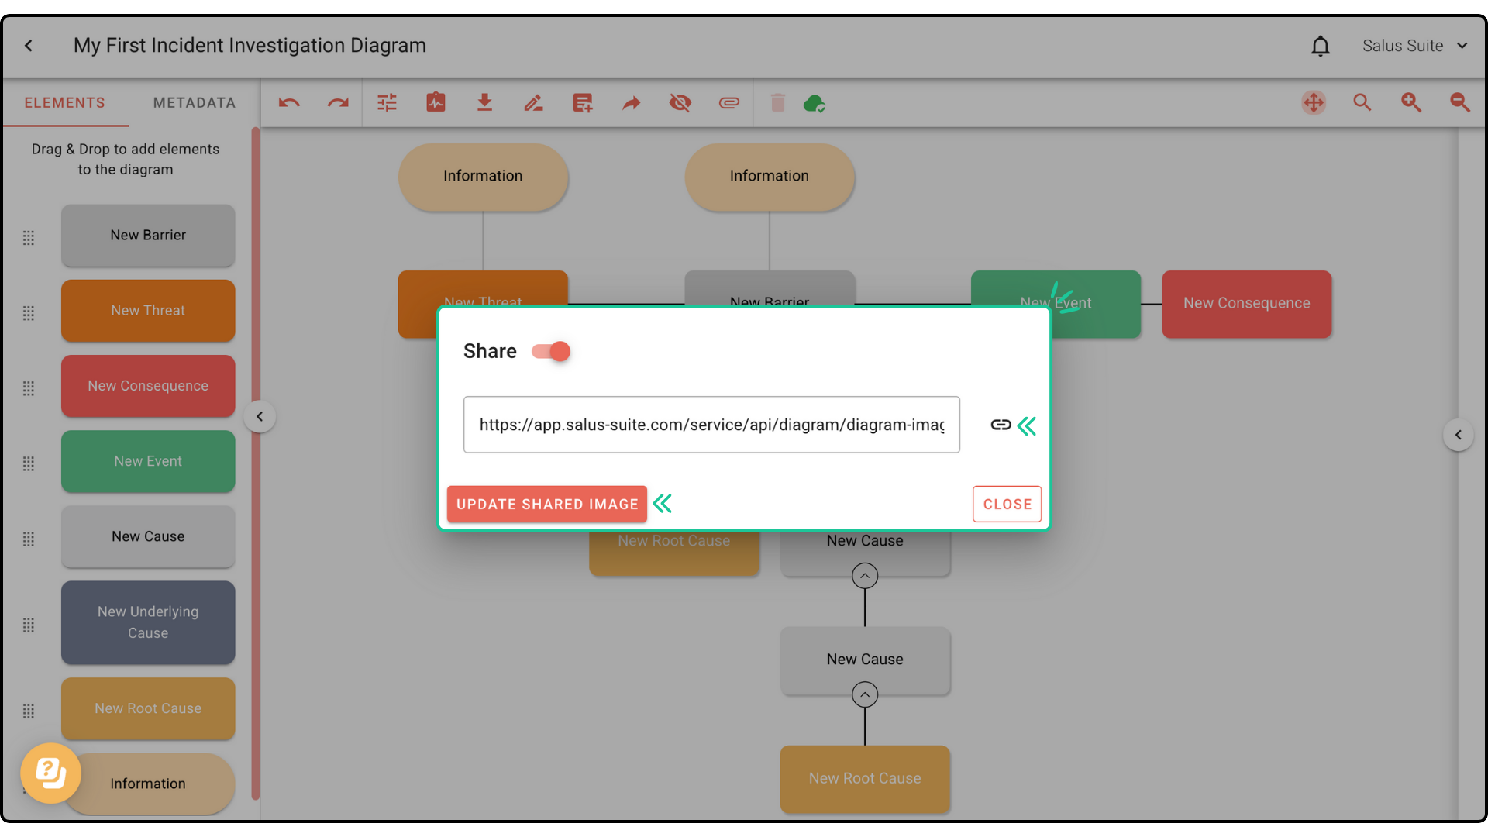Open the notifications bell
The image size is (1488, 837).
click(x=1320, y=46)
